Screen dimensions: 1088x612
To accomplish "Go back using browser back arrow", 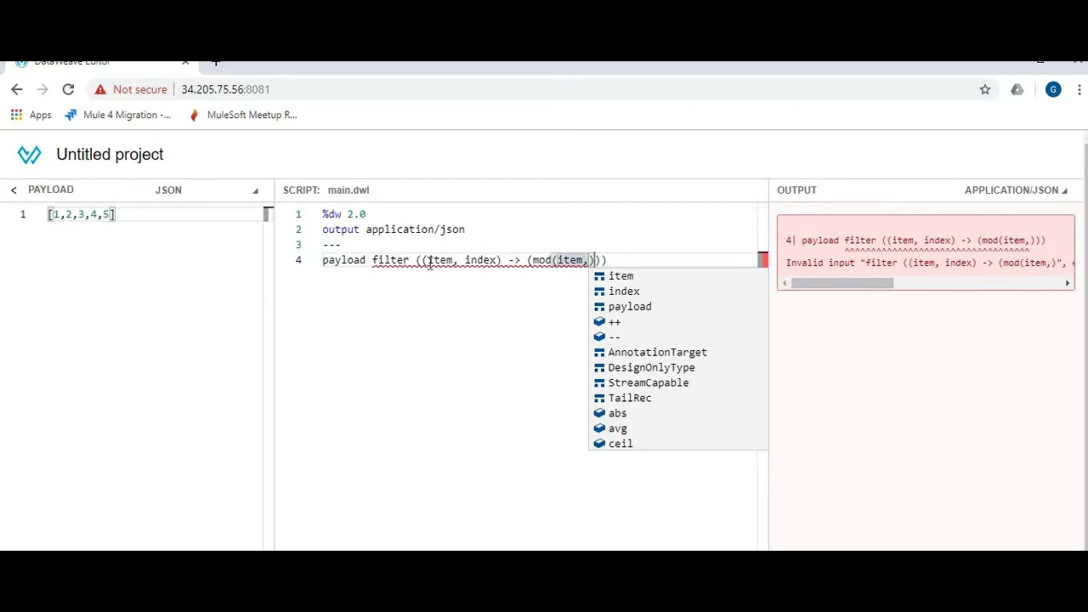I will pyautogui.click(x=17, y=89).
